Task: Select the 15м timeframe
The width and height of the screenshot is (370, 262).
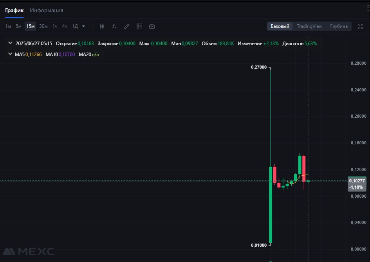Action: pos(31,26)
